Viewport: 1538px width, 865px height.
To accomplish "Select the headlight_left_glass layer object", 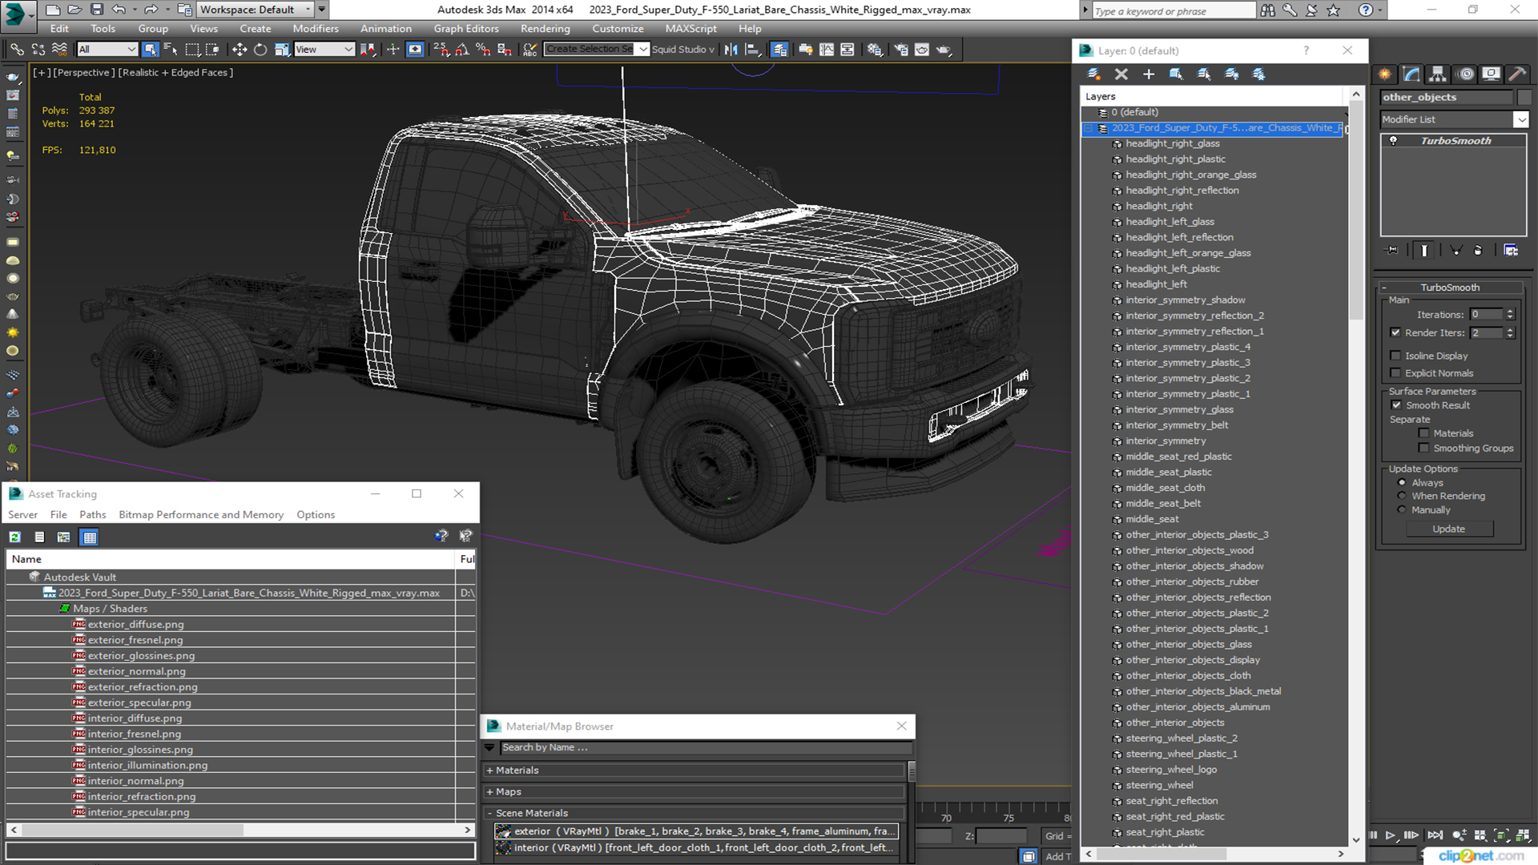I will [1170, 222].
